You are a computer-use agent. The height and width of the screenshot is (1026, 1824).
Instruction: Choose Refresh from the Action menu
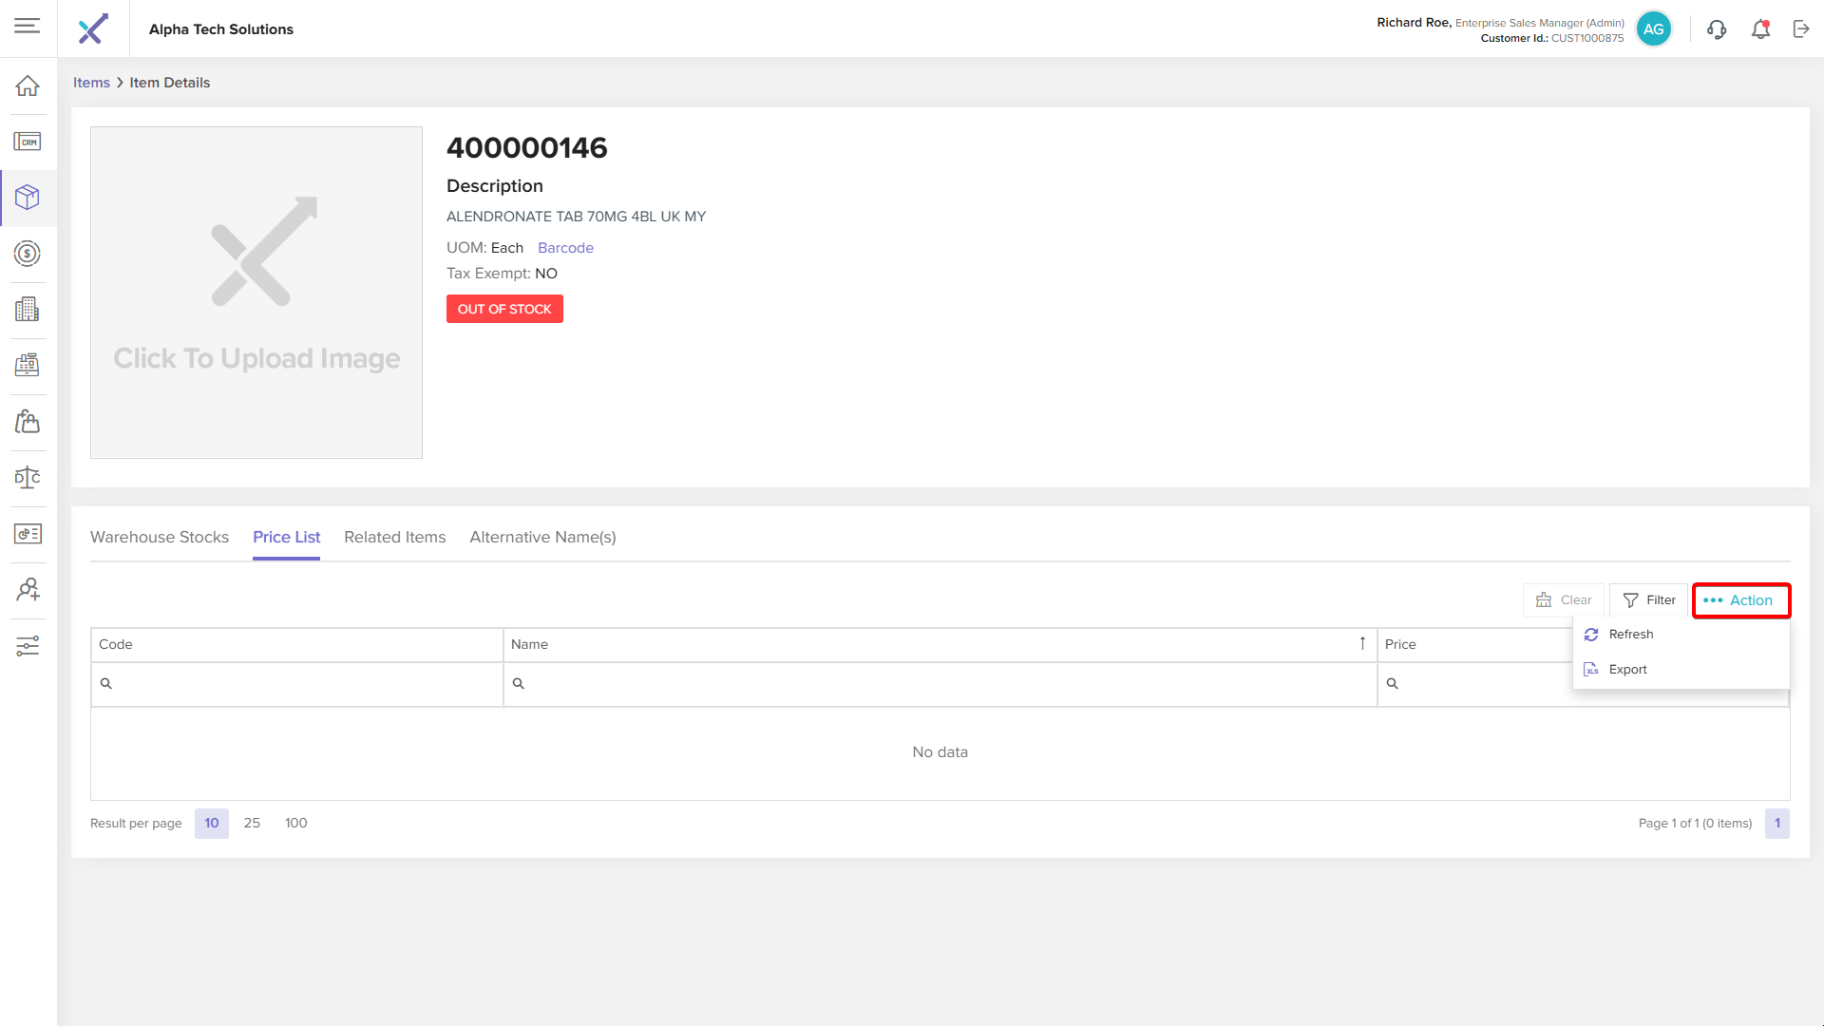coord(1630,635)
